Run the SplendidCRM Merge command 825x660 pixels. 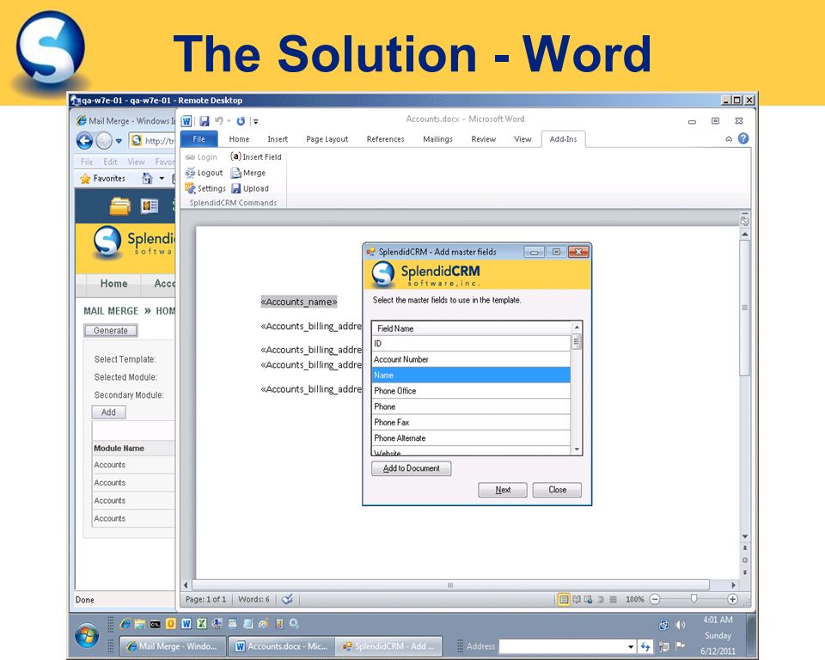tap(247, 173)
